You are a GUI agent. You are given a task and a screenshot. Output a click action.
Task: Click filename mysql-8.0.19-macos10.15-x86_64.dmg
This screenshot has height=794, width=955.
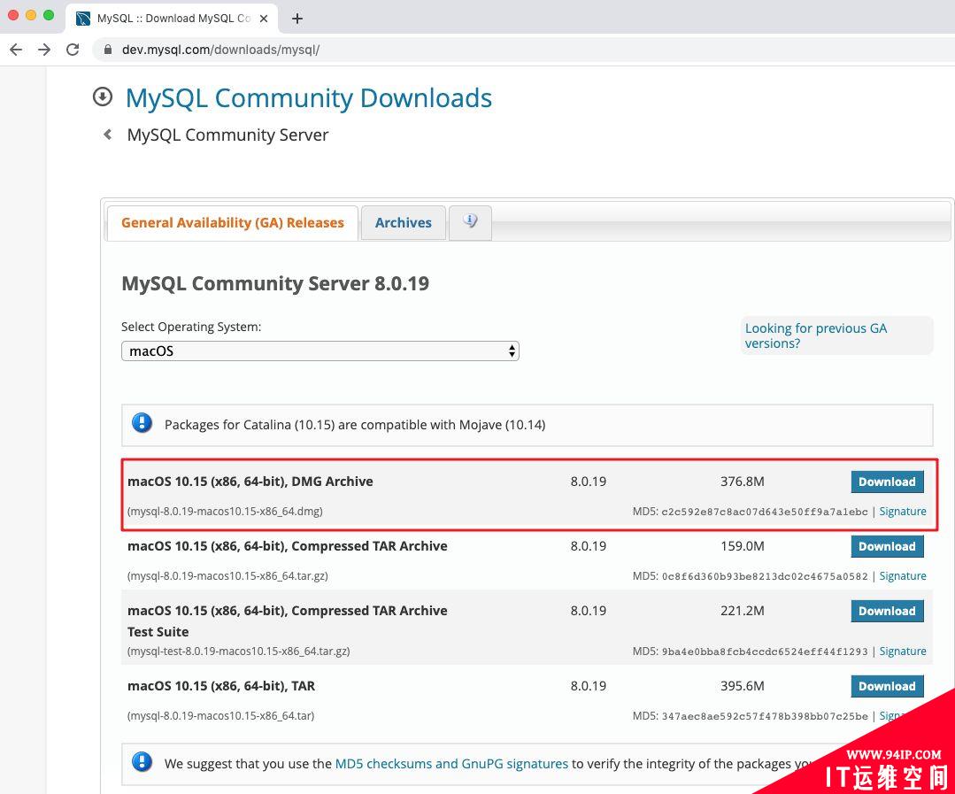(x=225, y=512)
